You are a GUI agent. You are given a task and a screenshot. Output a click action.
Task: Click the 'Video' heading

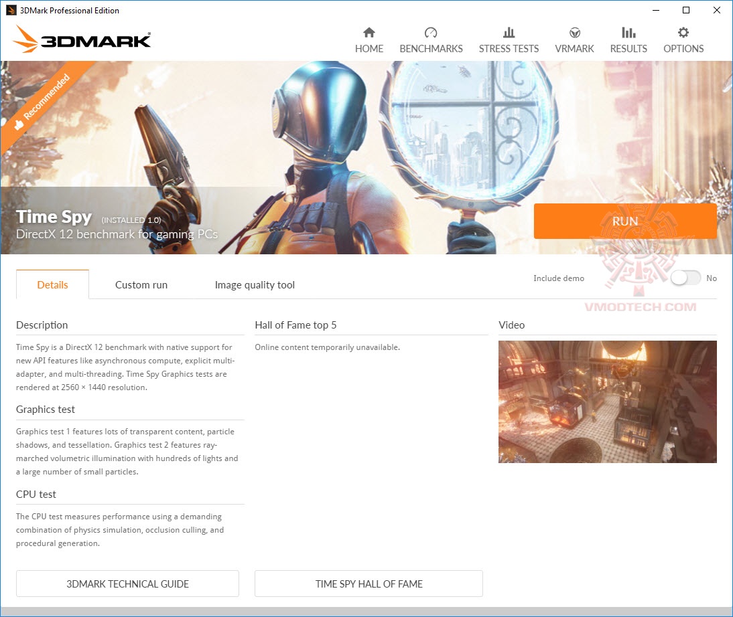coord(511,325)
